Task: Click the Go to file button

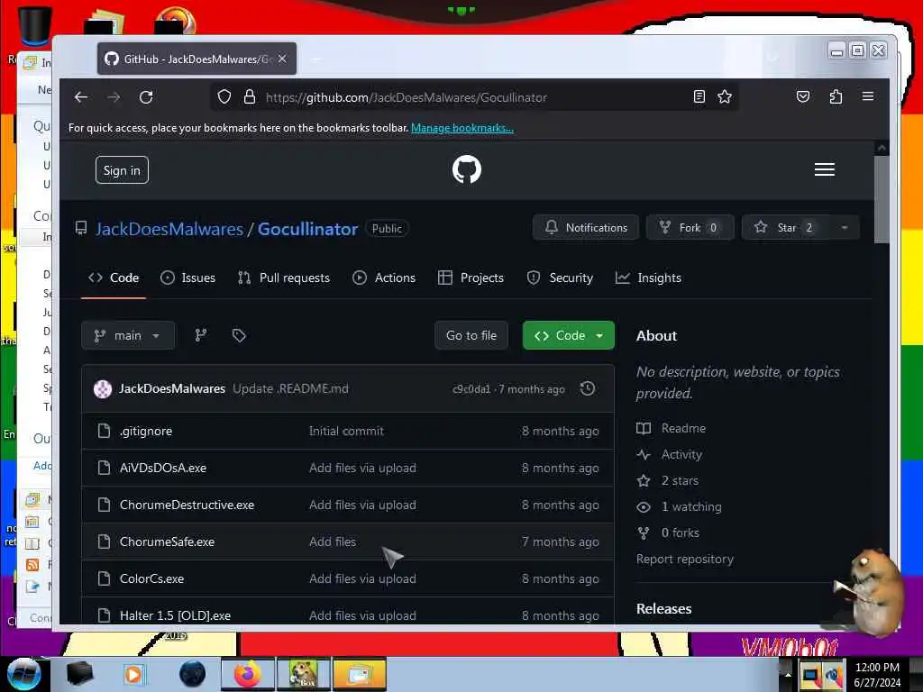Action: 471,335
